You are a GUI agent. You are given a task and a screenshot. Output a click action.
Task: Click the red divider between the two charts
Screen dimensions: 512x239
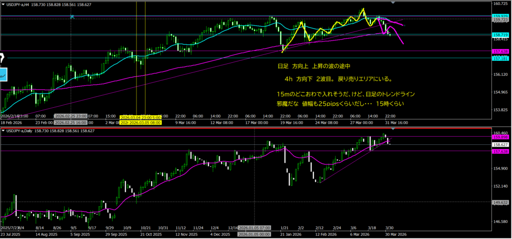pyautogui.click(x=250, y=127)
